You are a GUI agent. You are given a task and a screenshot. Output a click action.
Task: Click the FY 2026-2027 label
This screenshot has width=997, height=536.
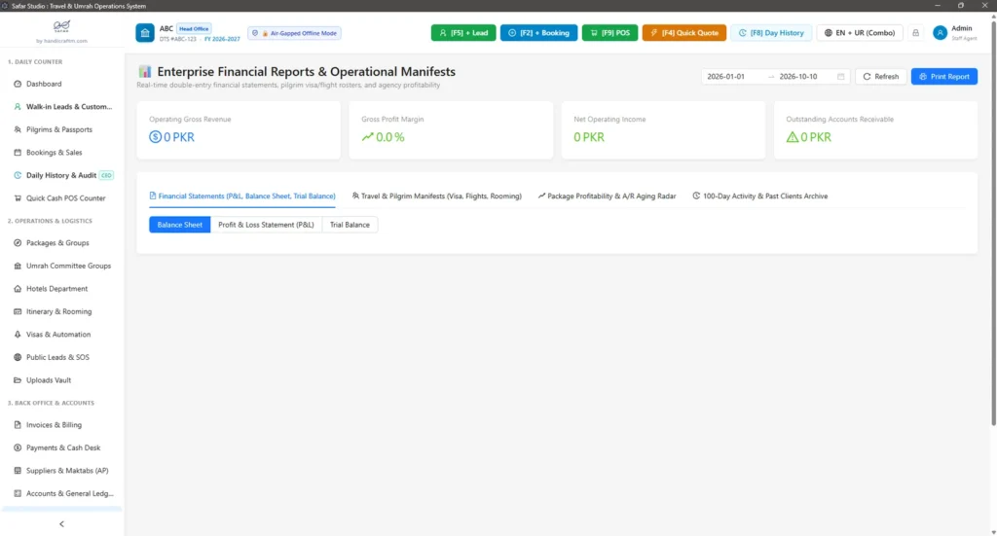pos(222,39)
